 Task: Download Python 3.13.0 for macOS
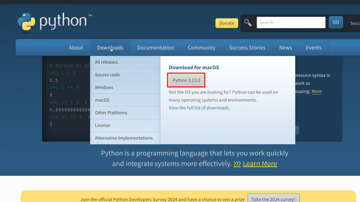[186, 80]
